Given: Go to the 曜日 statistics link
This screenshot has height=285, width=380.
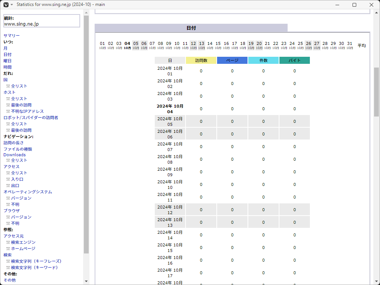Looking at the screenshot, I should tap(7, 61).
